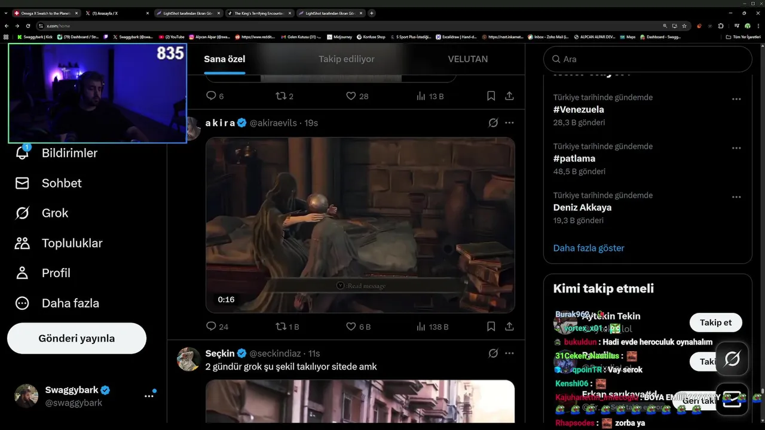The width and height of the screenshot is (765, 430).
Task: Like the akira post with 6 B likes
Action: 351,327
